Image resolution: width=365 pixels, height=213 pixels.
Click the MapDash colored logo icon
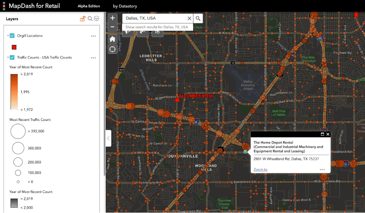click(x=4, y=6)
